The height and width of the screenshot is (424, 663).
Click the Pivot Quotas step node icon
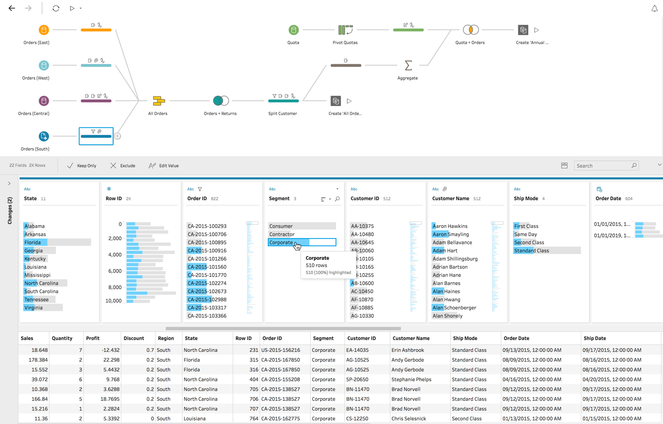(344, 30)
